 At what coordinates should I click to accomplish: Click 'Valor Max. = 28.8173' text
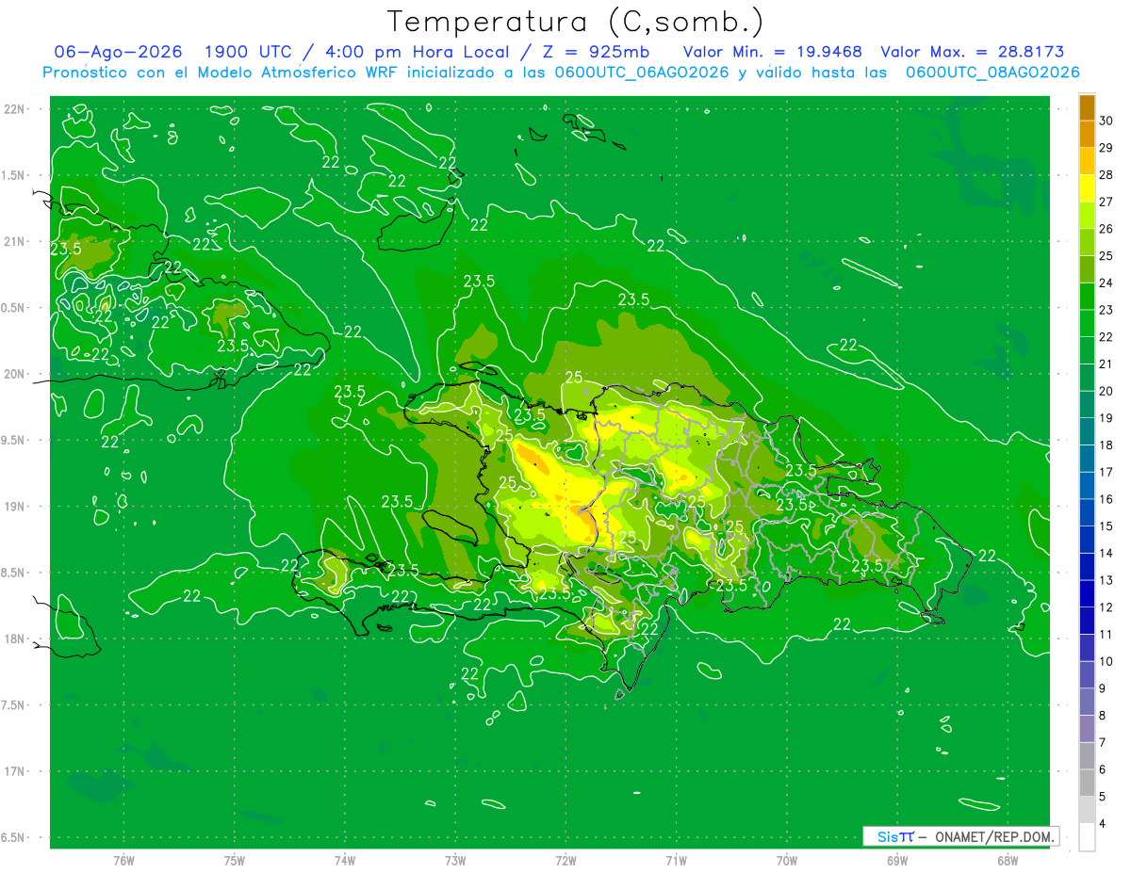click(x=973, y=53)
